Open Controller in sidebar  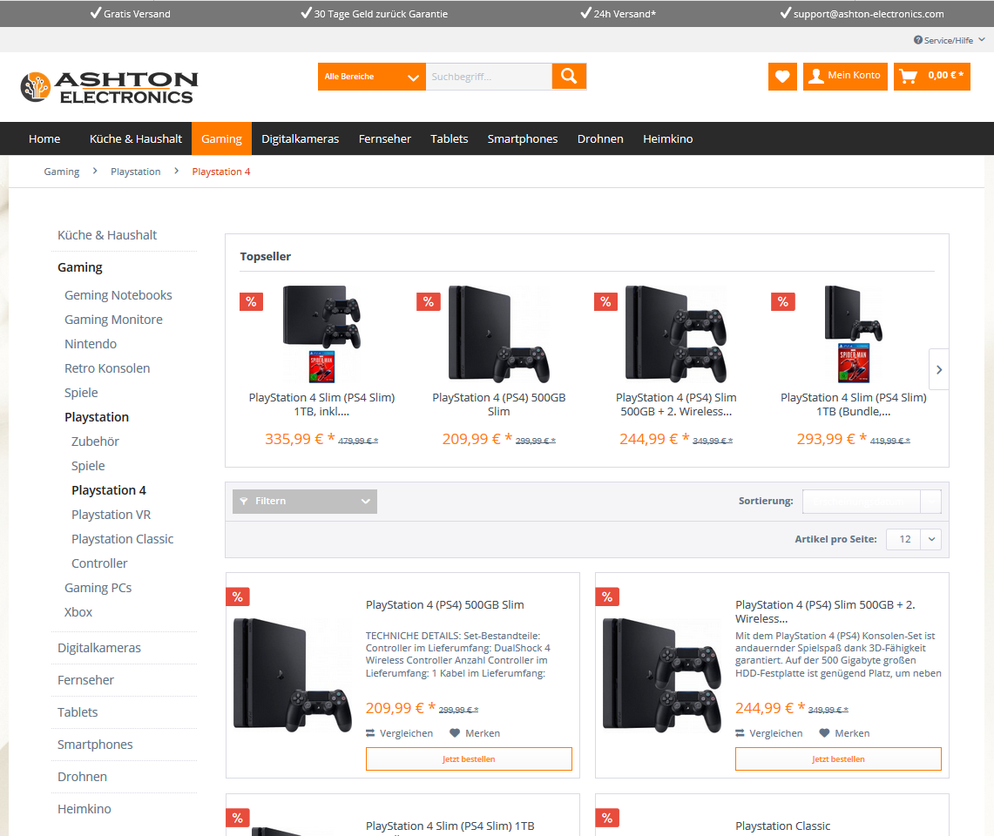(x=99, y=563)
